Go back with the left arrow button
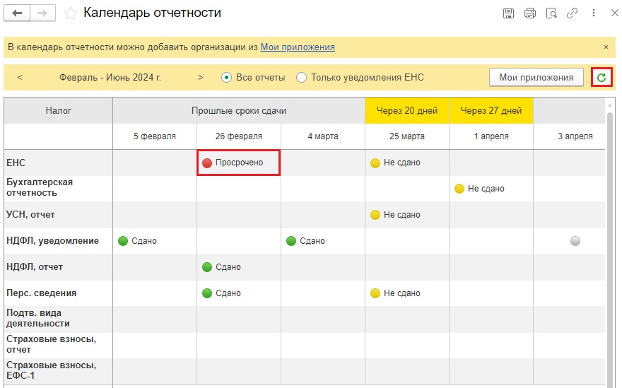Screen dimensions: 622x388 (17, 13)
